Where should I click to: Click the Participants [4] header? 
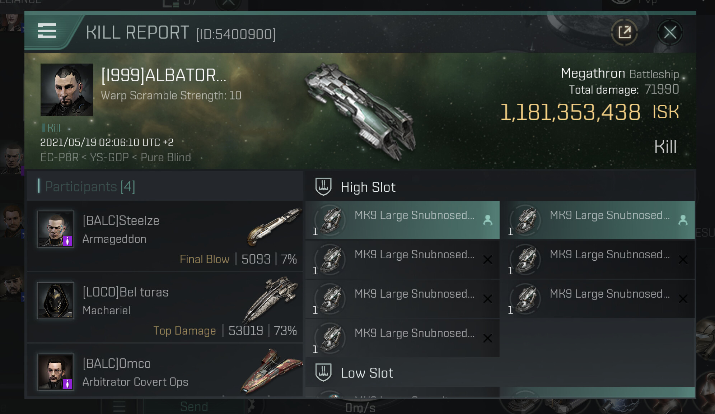click(90, 186)
